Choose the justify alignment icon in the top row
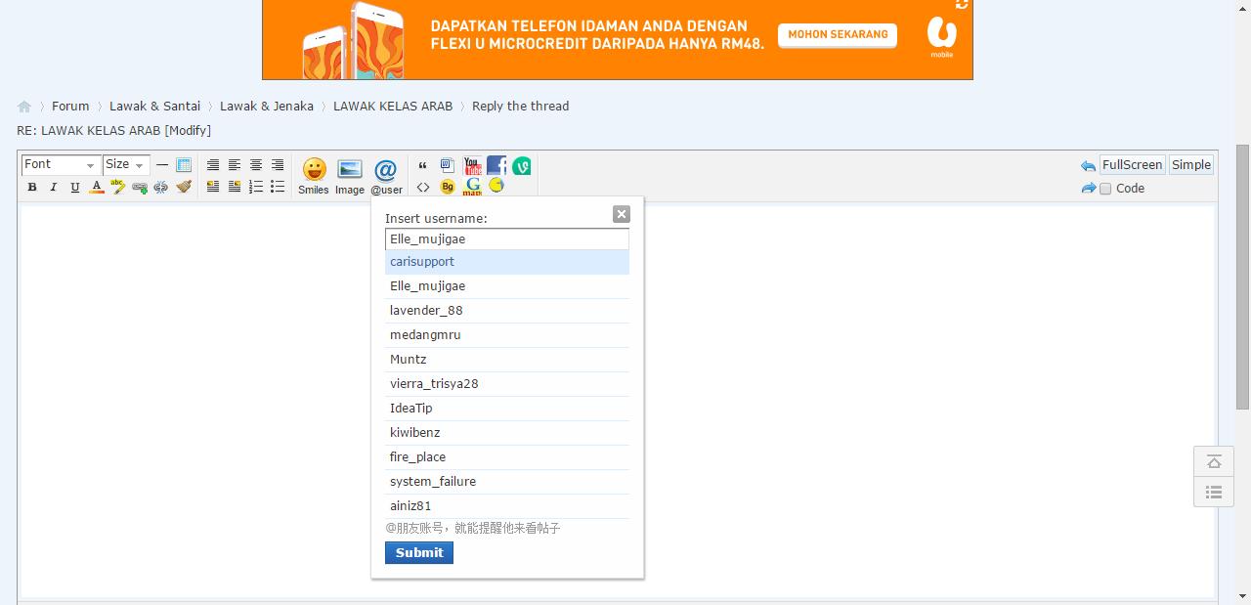The height and width of the screenshot is (605, 1251). 213,165
